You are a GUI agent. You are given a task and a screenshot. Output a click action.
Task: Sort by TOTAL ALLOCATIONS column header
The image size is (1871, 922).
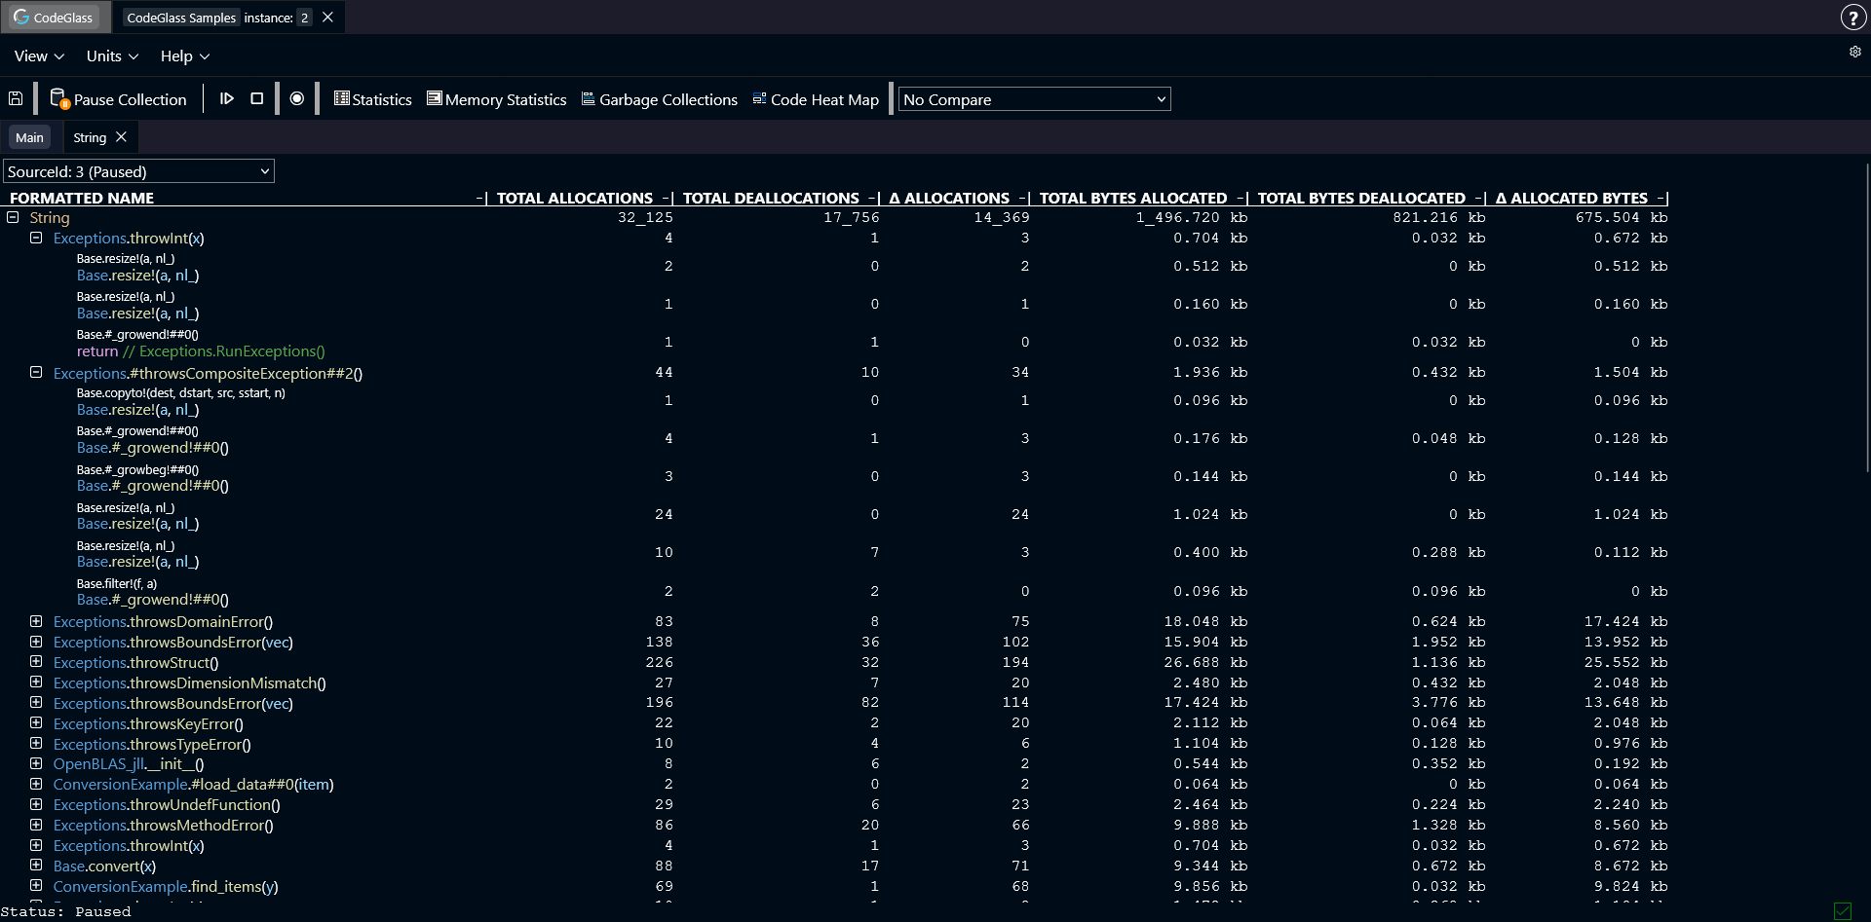[x=575, y=198]
